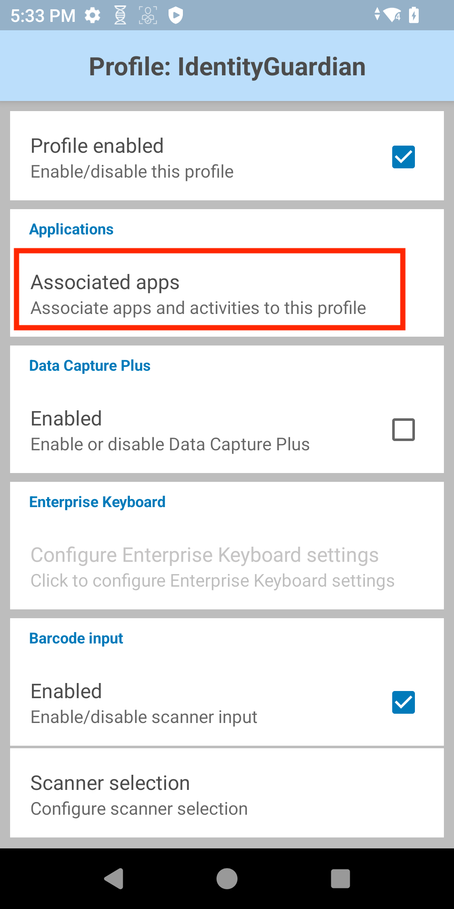The image size is (454, 909).
Task: Tap the settings gear status bar icon
Action: (x=92, y=16)
